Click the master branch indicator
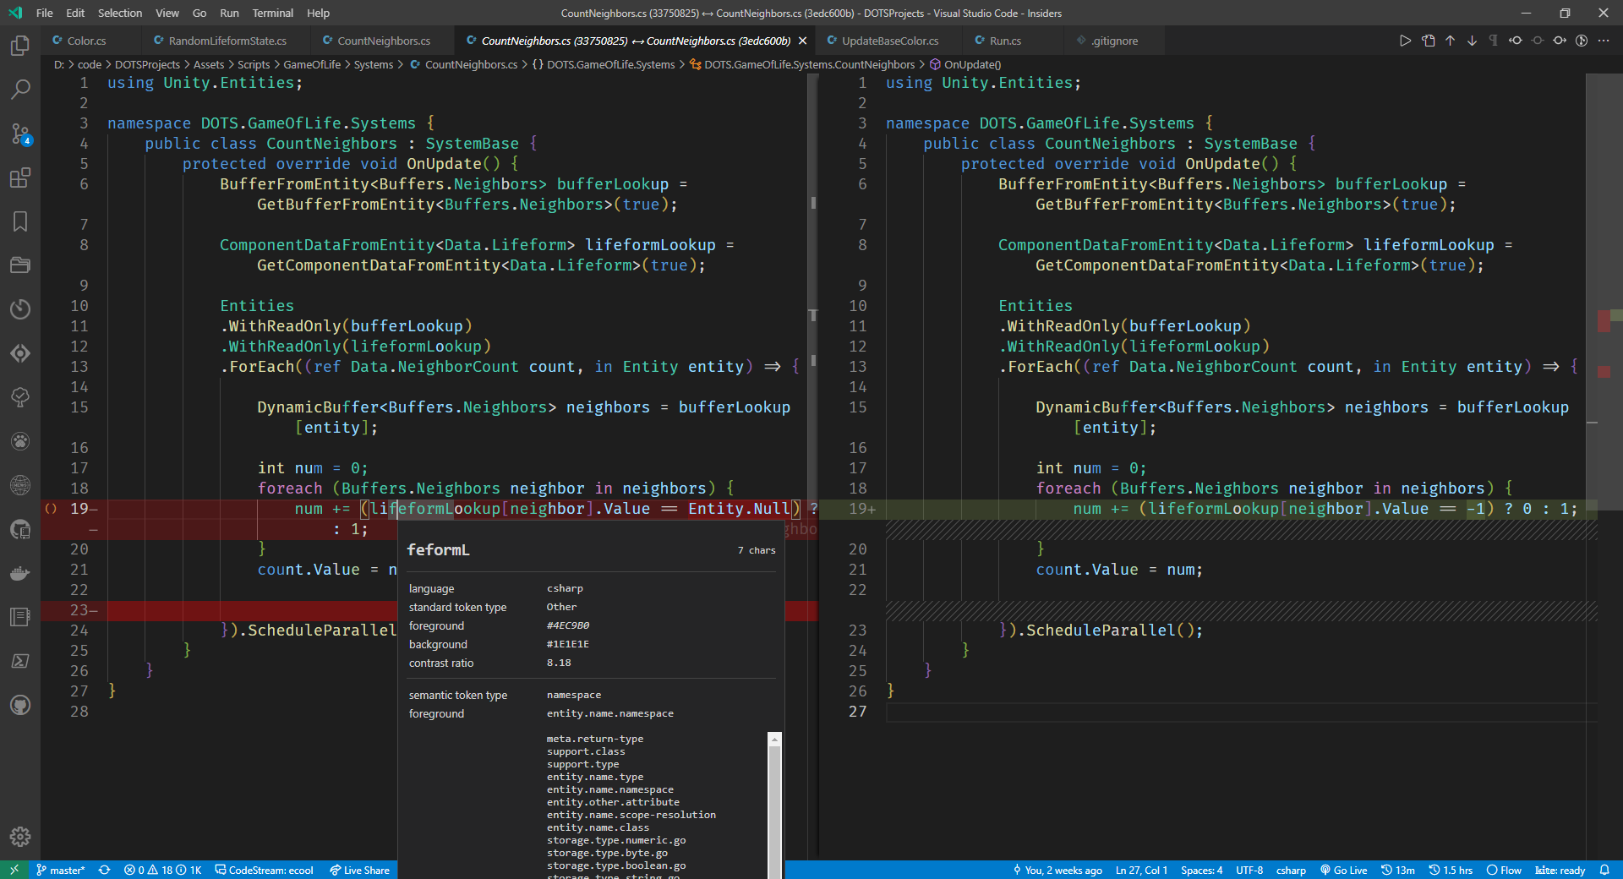This screenshot has width=1623, height=879. point(60,871)
